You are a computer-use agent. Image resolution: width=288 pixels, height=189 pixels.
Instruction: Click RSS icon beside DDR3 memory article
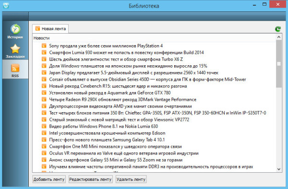pos(44,166)
